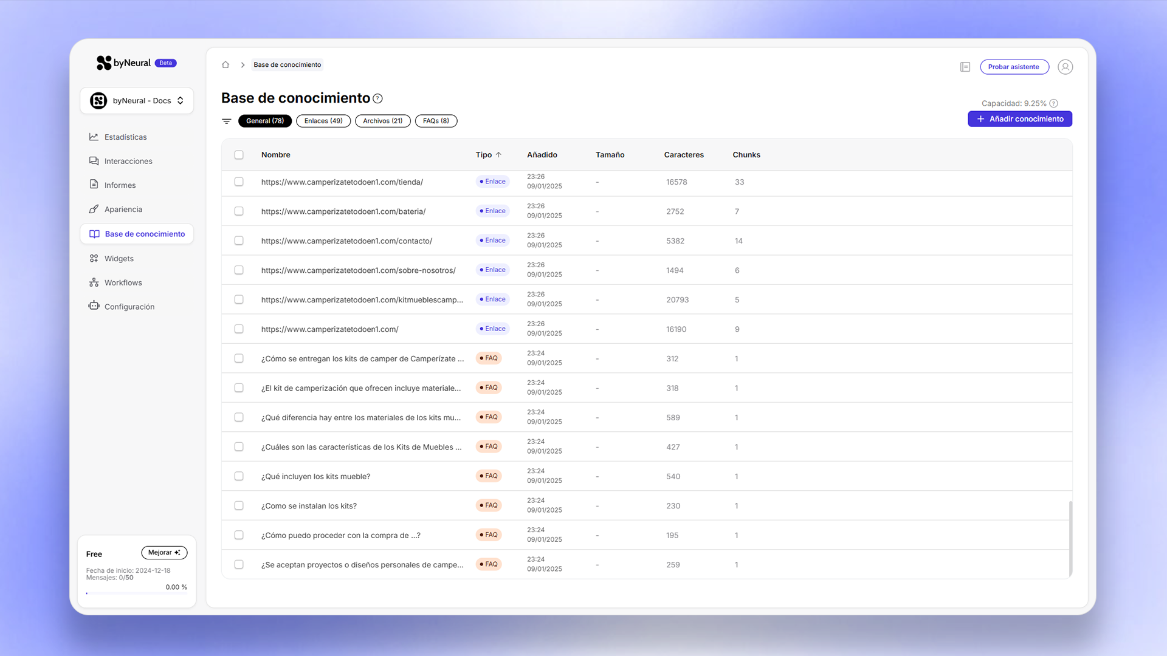Viewport: 1167px width, 656px height.
Task: Click the Añadir conocimiento button
Action: tap(1020, 119)
